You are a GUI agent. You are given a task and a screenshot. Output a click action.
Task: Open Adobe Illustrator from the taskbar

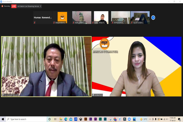point(86,119)
